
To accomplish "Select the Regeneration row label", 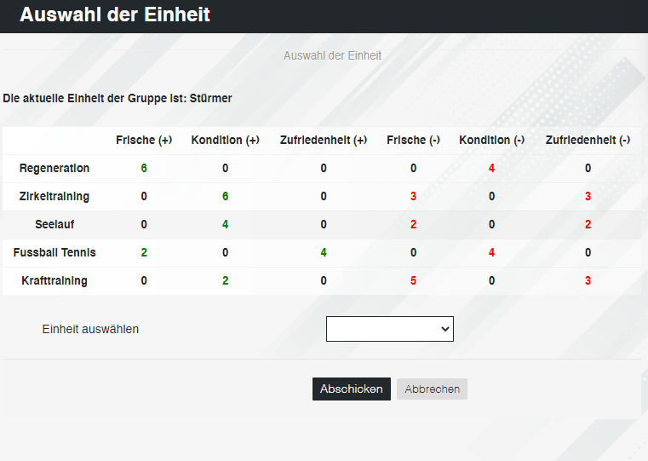I will click(54, 168).
